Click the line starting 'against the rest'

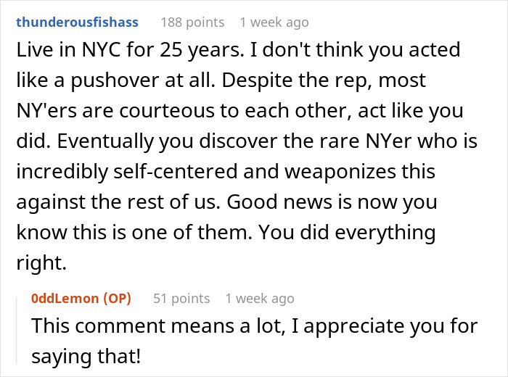pyautogui.click(x=226, y=202)
